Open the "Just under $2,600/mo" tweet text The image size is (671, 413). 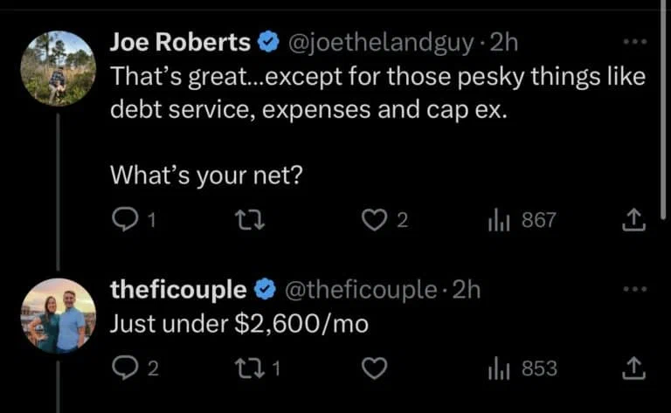(x=239, y=324)
